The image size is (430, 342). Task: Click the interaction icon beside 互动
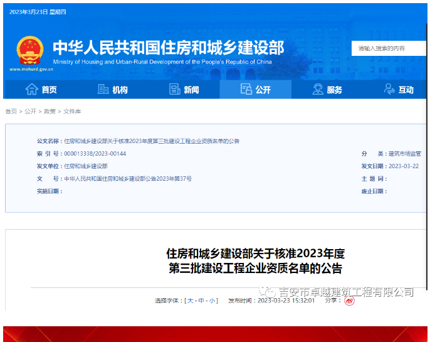389,89
